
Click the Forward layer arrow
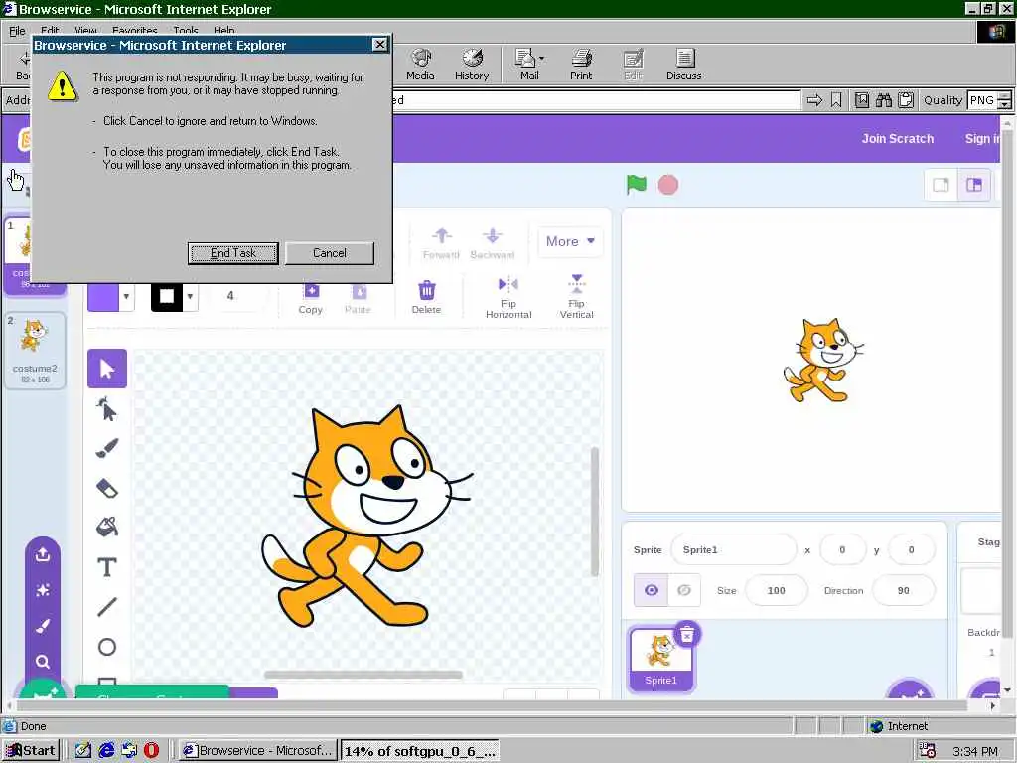coord(441,243)
